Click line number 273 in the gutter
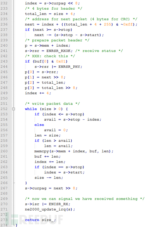 click(x=4, y=220)
